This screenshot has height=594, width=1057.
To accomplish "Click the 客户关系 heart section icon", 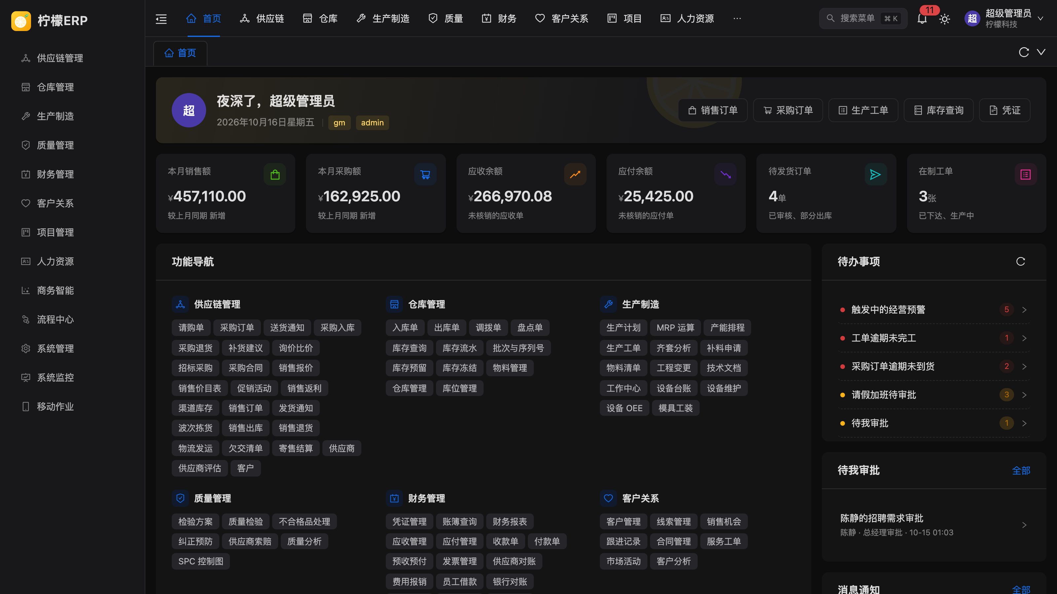I will pyautogui.click(x=608, y=498).
